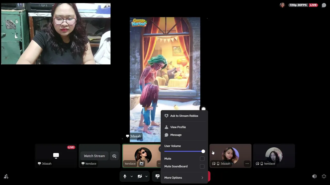Click the monitor icon on 3daaah LIVE tile
330x185 pixels.
(x=56, y=155)
